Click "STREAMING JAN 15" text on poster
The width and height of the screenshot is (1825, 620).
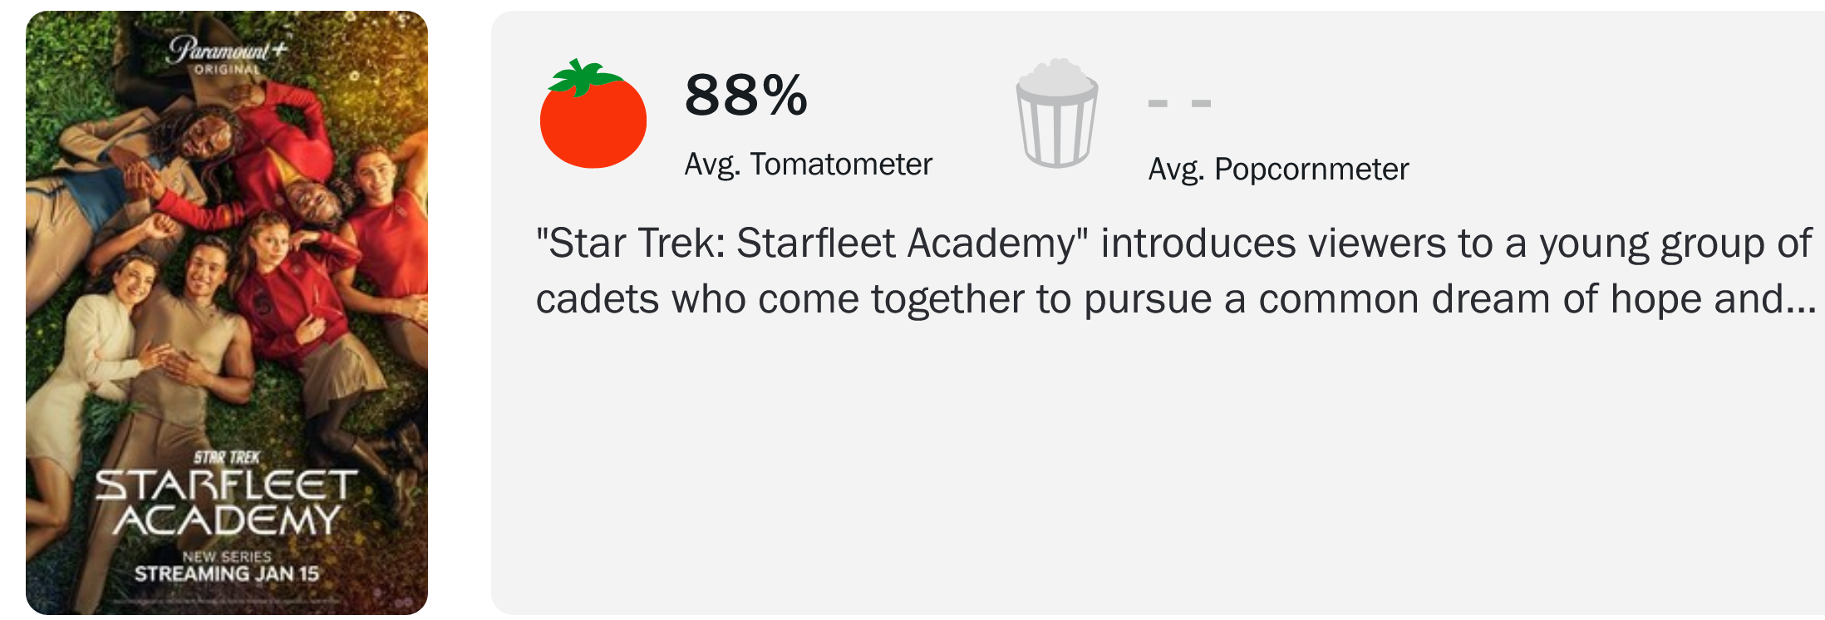[227, 574]
